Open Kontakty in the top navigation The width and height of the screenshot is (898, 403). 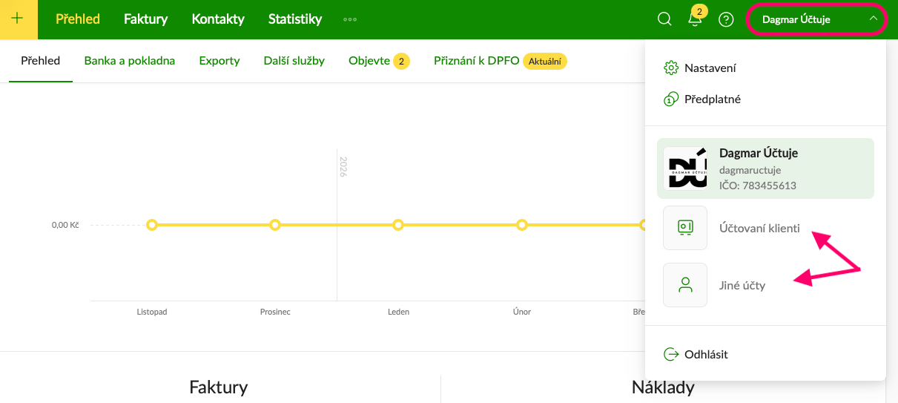click(218, 19)
